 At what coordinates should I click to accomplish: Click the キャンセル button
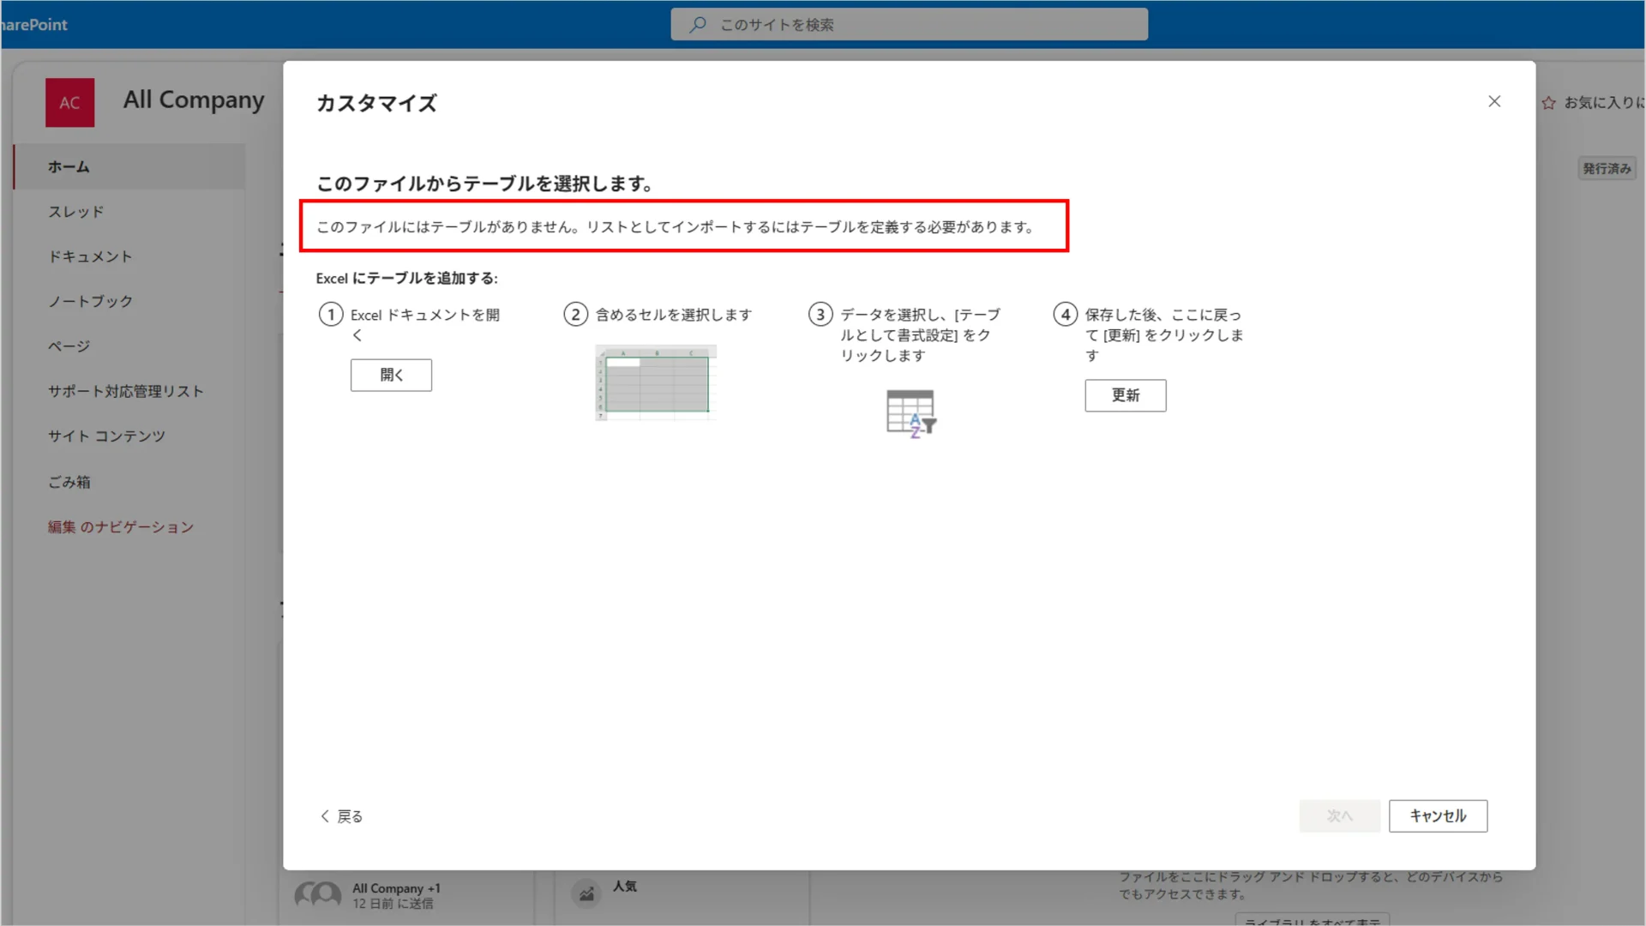pos(1438,815)
